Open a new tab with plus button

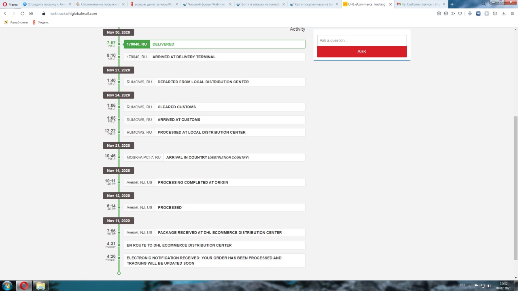tap(452, 4)
